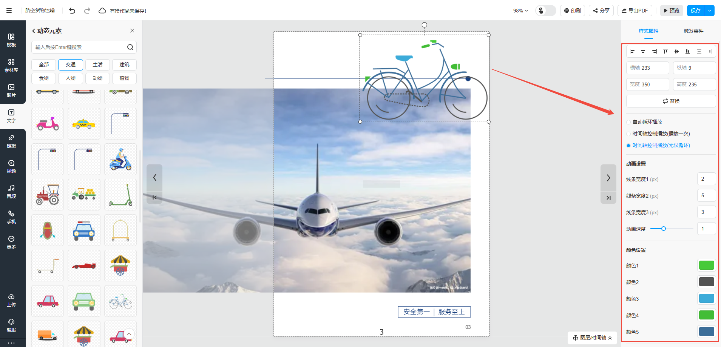This screenshot has height=347, width=721.
Task: Click the 替换 replace button
Action: click(x=671, y=101)
